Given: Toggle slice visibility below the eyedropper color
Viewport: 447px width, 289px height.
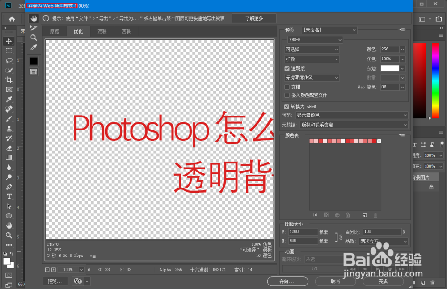Looking at the screenshot, I should point(34,71).
